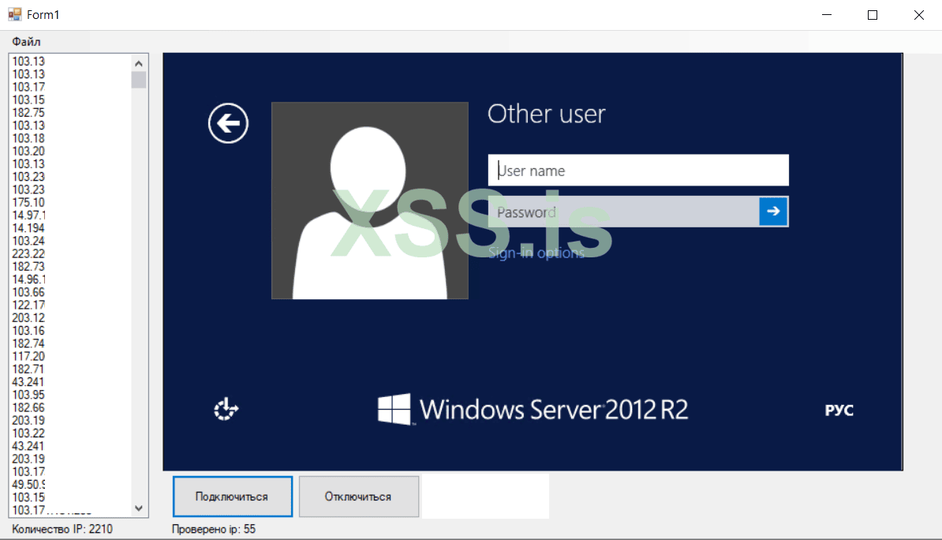The width and height of the screenshot is (942, 540).
Task: Select the list entry starting with 175.10
Action: point(29,202)
